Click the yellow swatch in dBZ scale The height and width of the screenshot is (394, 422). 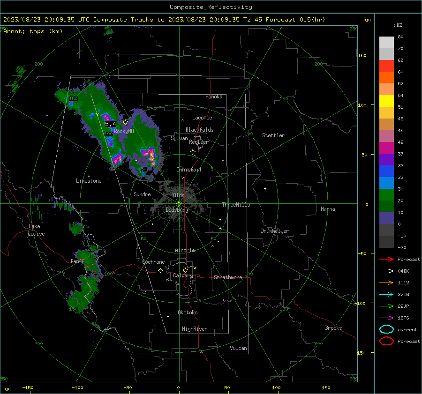pos(386,101)
